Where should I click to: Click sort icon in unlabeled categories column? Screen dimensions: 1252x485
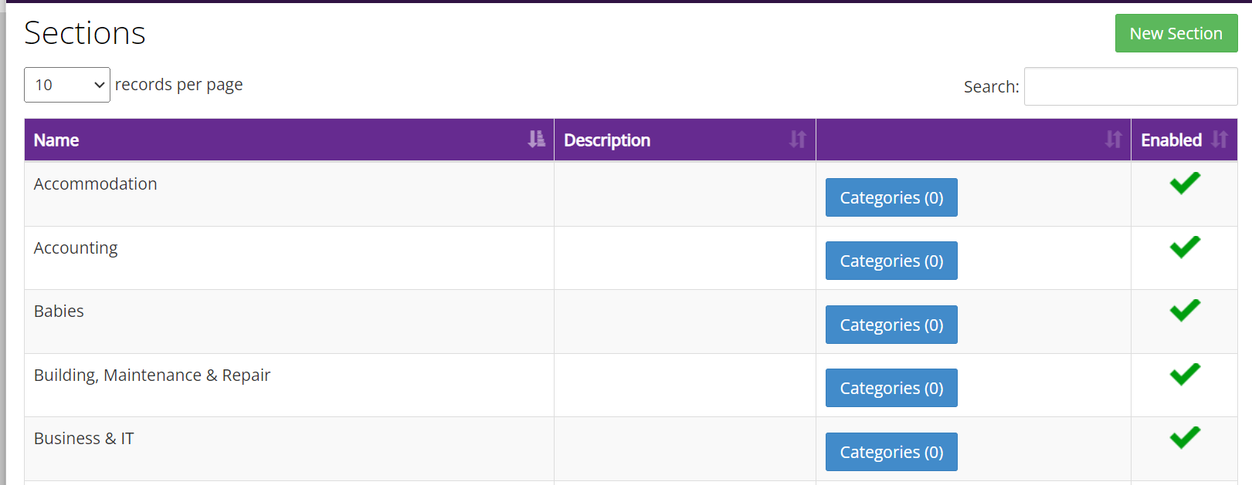1113,140
